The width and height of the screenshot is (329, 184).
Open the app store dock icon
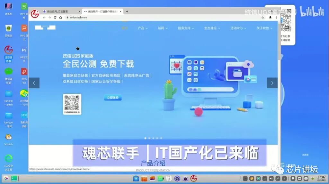[x=136, y=179]
